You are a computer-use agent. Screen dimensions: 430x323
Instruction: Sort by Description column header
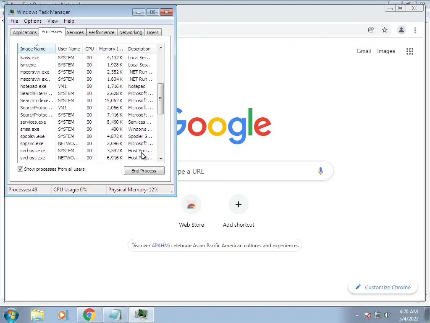point(141,49)
